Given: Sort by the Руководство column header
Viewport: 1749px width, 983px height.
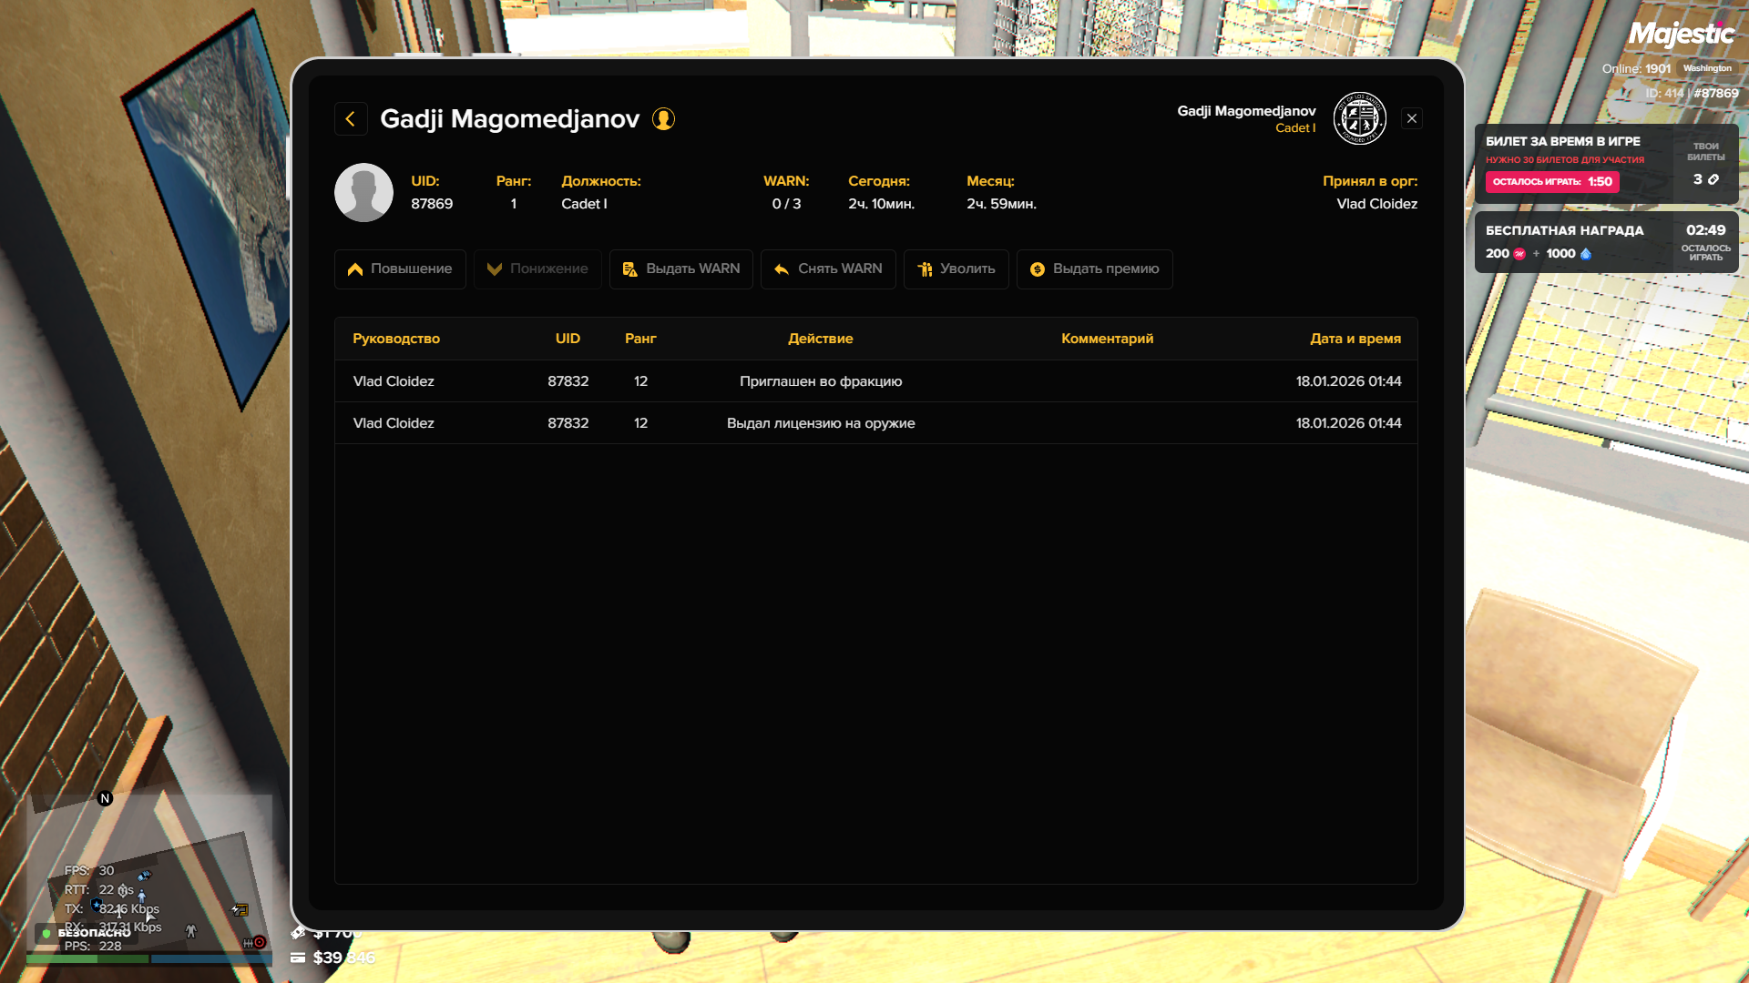Looking at the screenshot, I should (396, 339).
